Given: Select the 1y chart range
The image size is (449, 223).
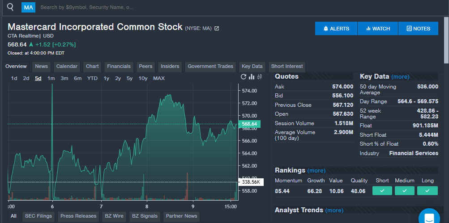Looking at the screenshot, I should (106, 78).
